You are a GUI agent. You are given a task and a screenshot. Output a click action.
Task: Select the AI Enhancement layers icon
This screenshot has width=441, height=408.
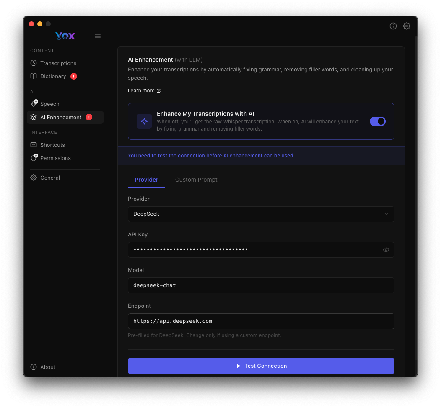point(34,118)
